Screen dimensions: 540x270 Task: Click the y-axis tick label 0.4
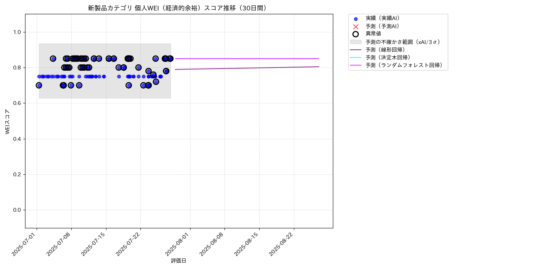coord(17,139)
